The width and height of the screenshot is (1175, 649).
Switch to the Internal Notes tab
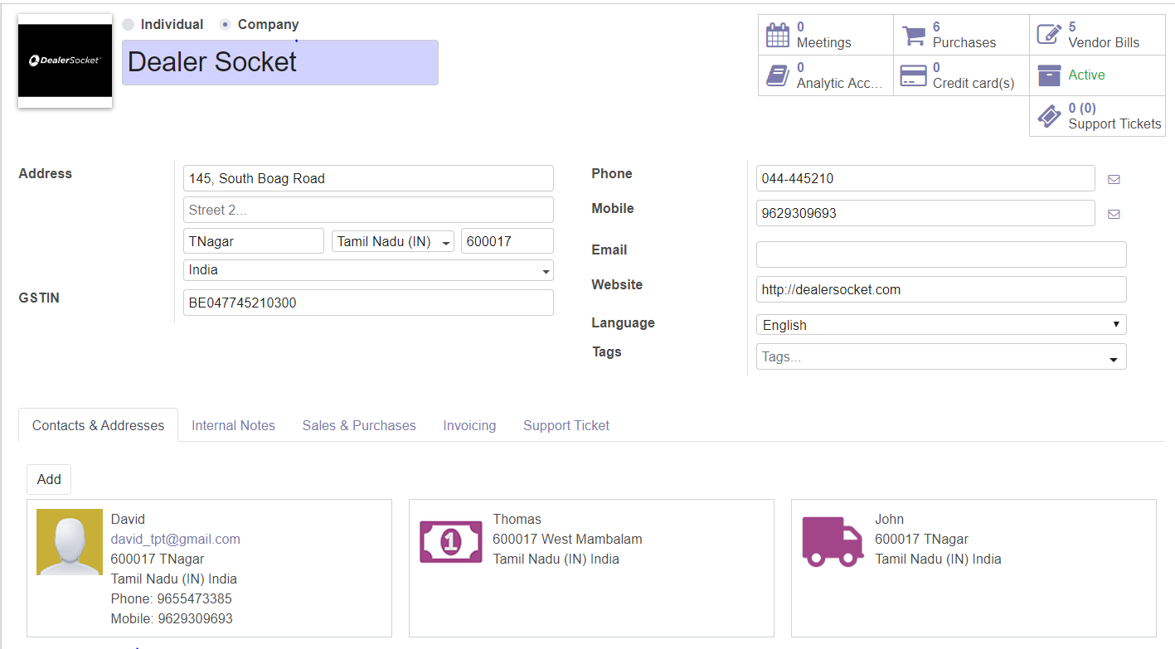233,425
